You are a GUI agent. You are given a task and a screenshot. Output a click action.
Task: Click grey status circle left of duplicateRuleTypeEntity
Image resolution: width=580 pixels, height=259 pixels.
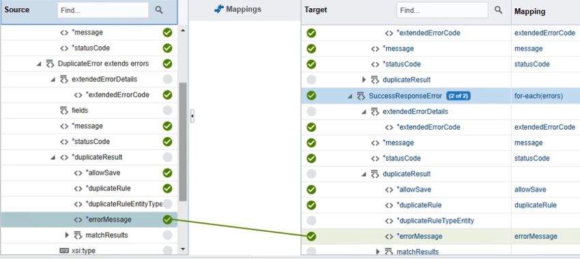311,221
